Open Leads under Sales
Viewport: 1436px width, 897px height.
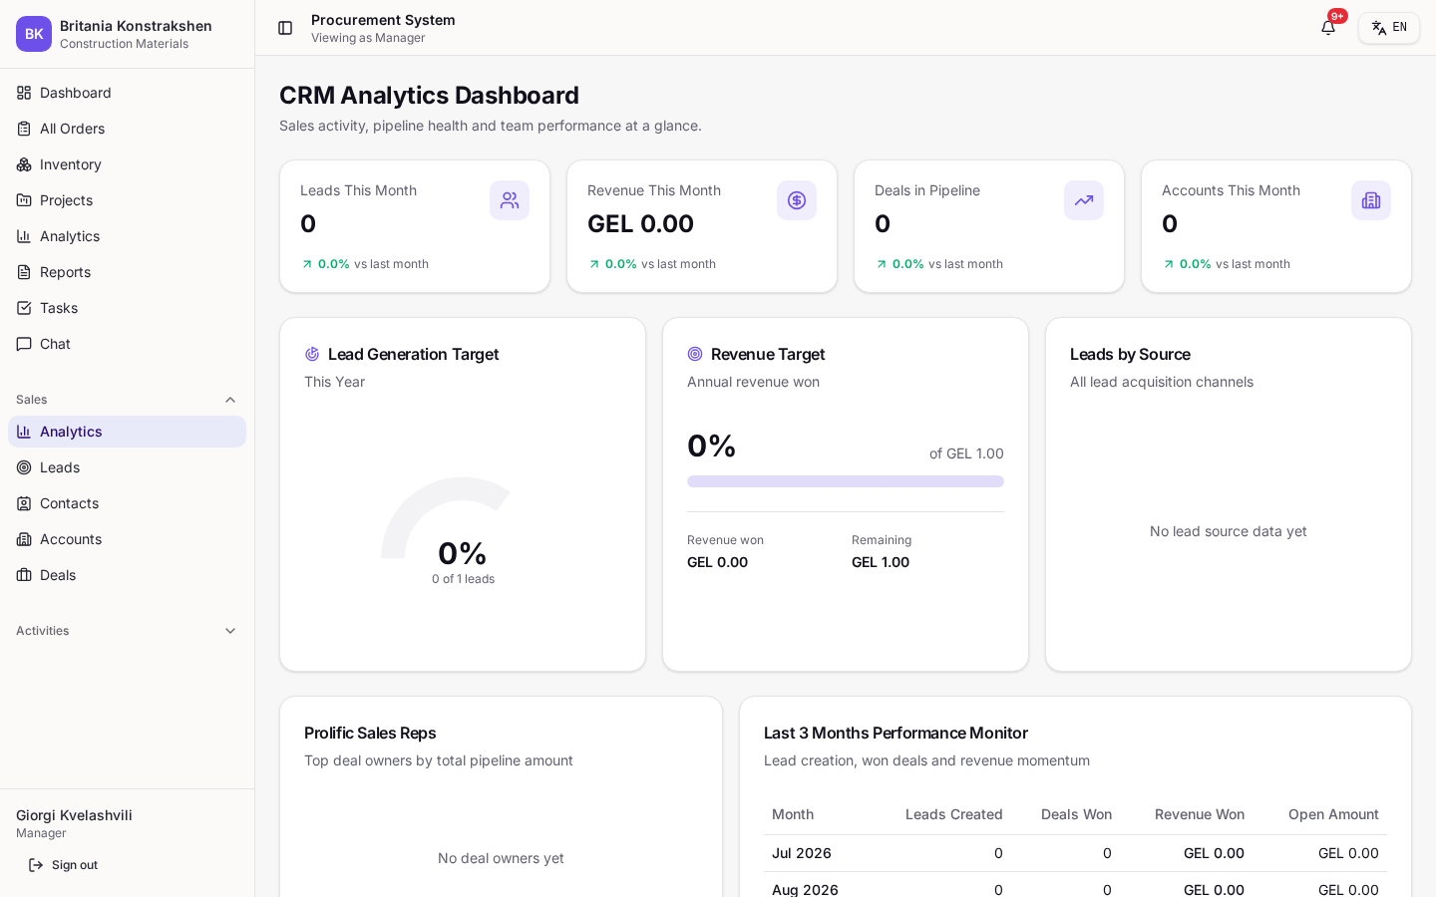(x=127, y=467)
